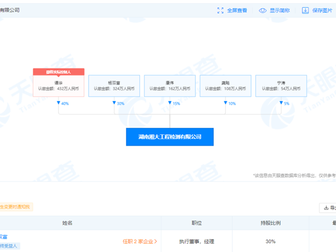Click the red 实际控制人 tag above 谭华
Viewport: 336px width, 252px height.
(x=59, y=72)
